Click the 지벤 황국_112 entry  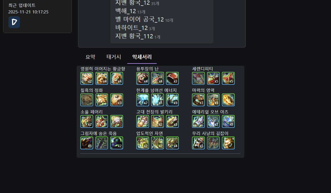coord(138,36)
